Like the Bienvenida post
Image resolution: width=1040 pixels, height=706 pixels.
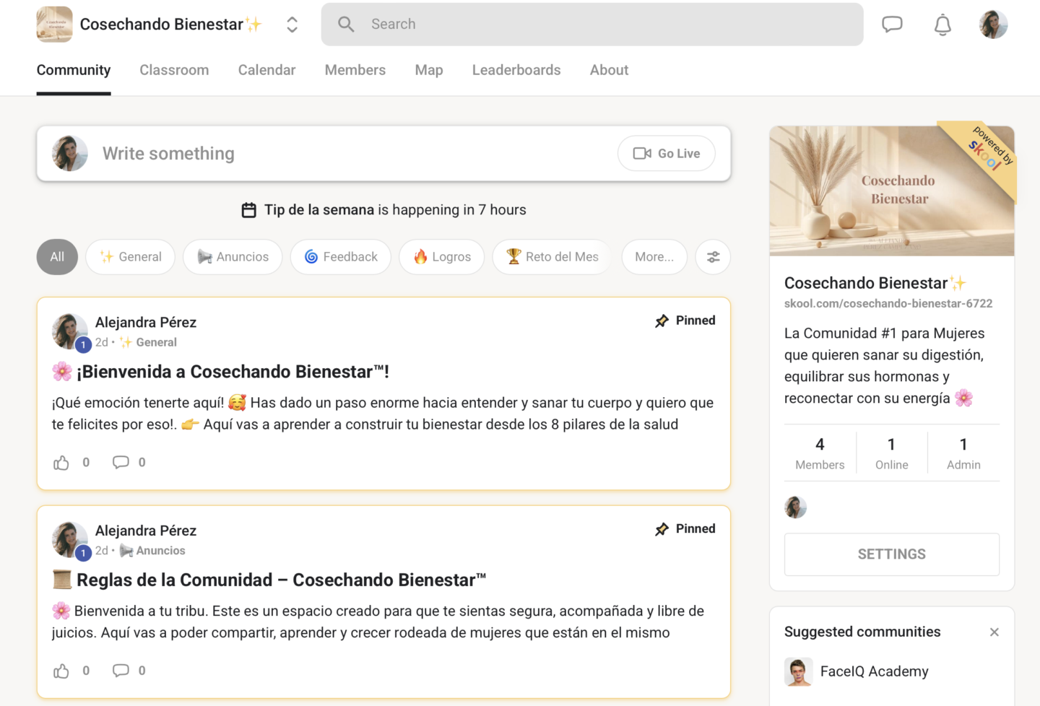pyautogui.click(x=61, y=463)
